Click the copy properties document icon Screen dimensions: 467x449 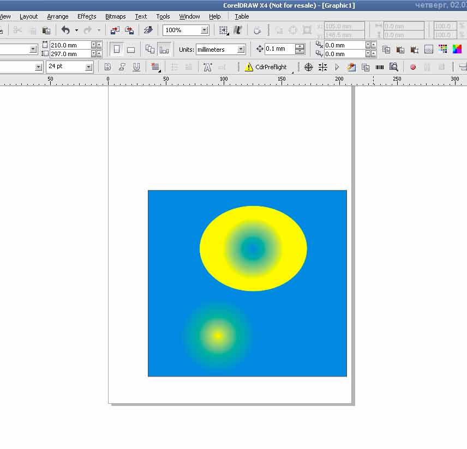(386, 50)
